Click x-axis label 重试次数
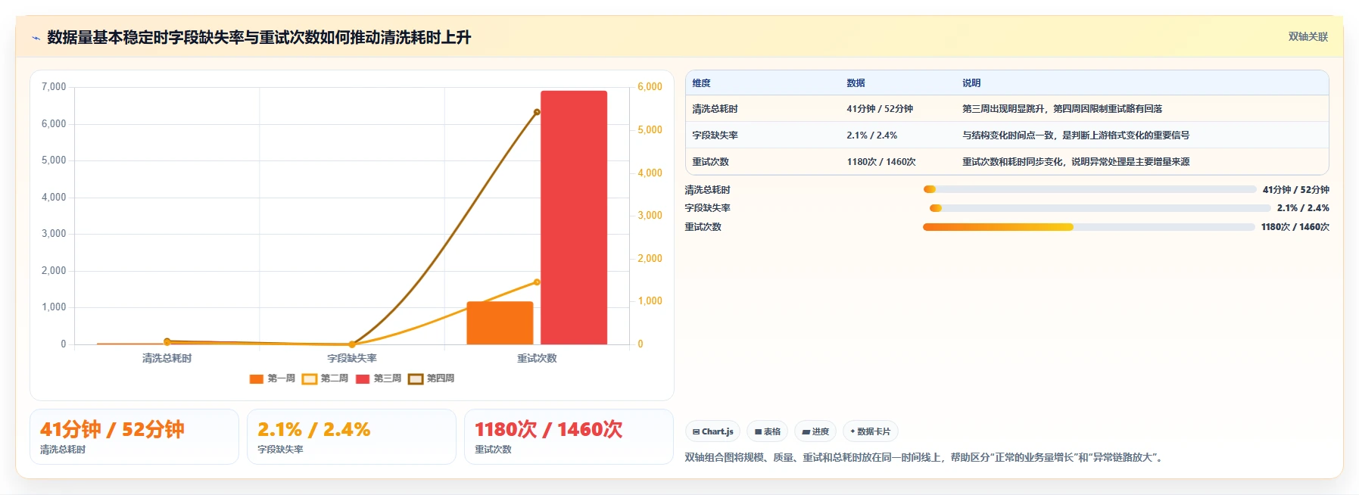Screen dimensions: 1359x495 [537, 359]
